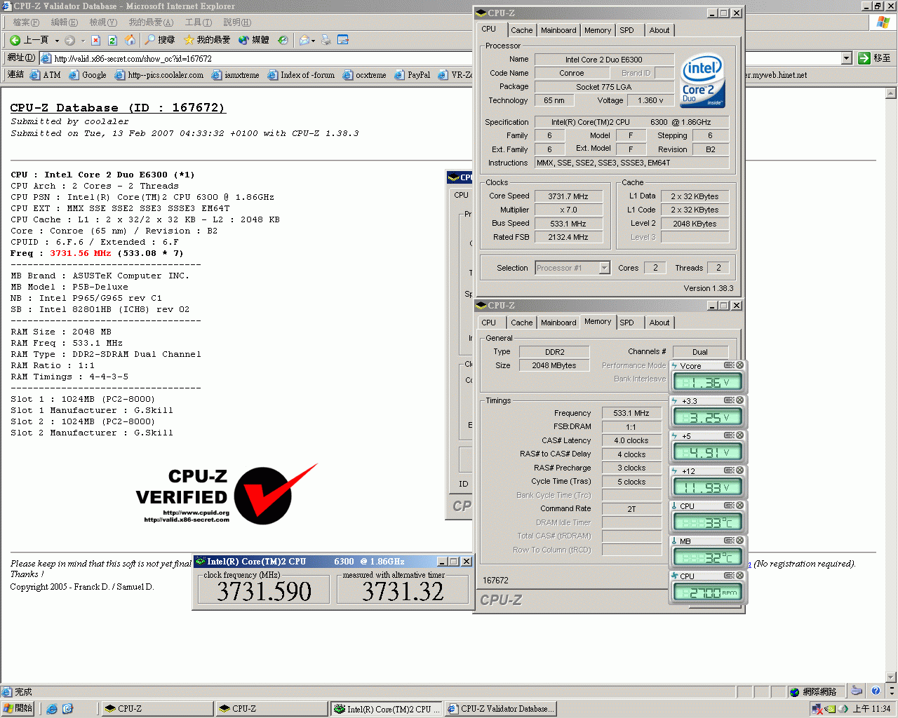Click settings icon on Vcore sensor gadget

(729, 365)
